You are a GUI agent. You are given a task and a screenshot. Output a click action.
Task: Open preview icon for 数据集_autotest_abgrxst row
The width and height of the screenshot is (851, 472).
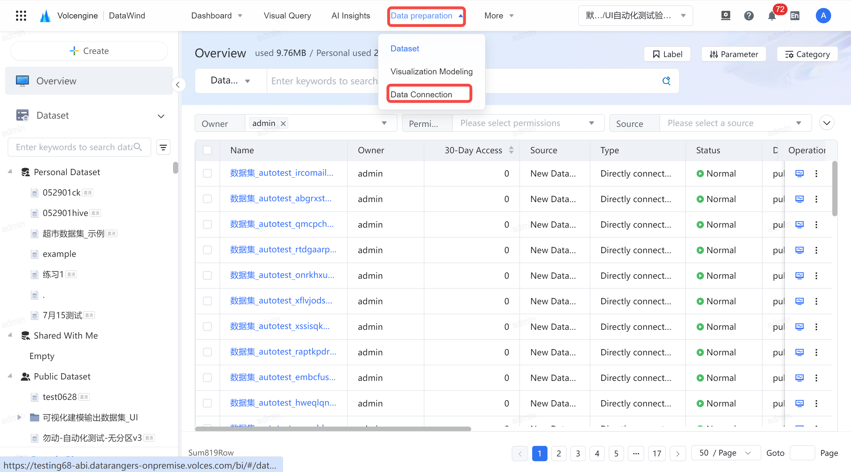(799, 199)
